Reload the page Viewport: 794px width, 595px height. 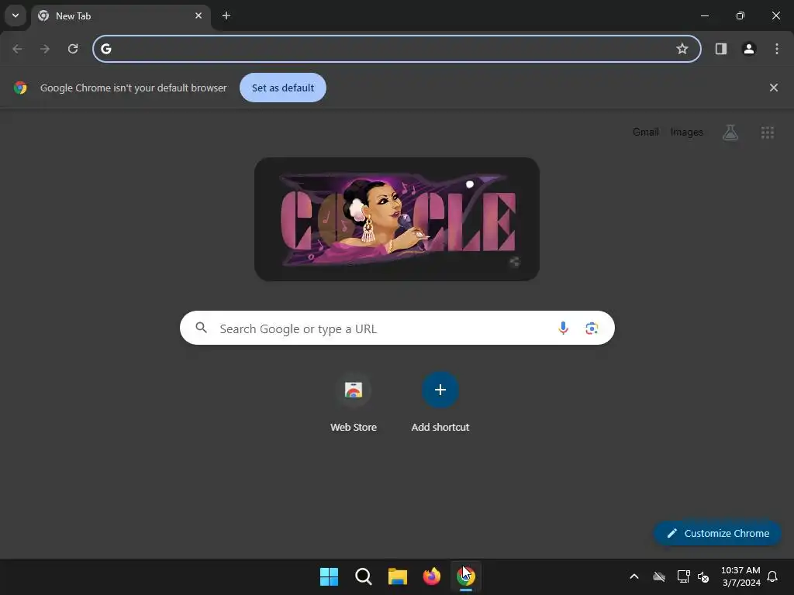pyautogui.click(x=73, y=49)
